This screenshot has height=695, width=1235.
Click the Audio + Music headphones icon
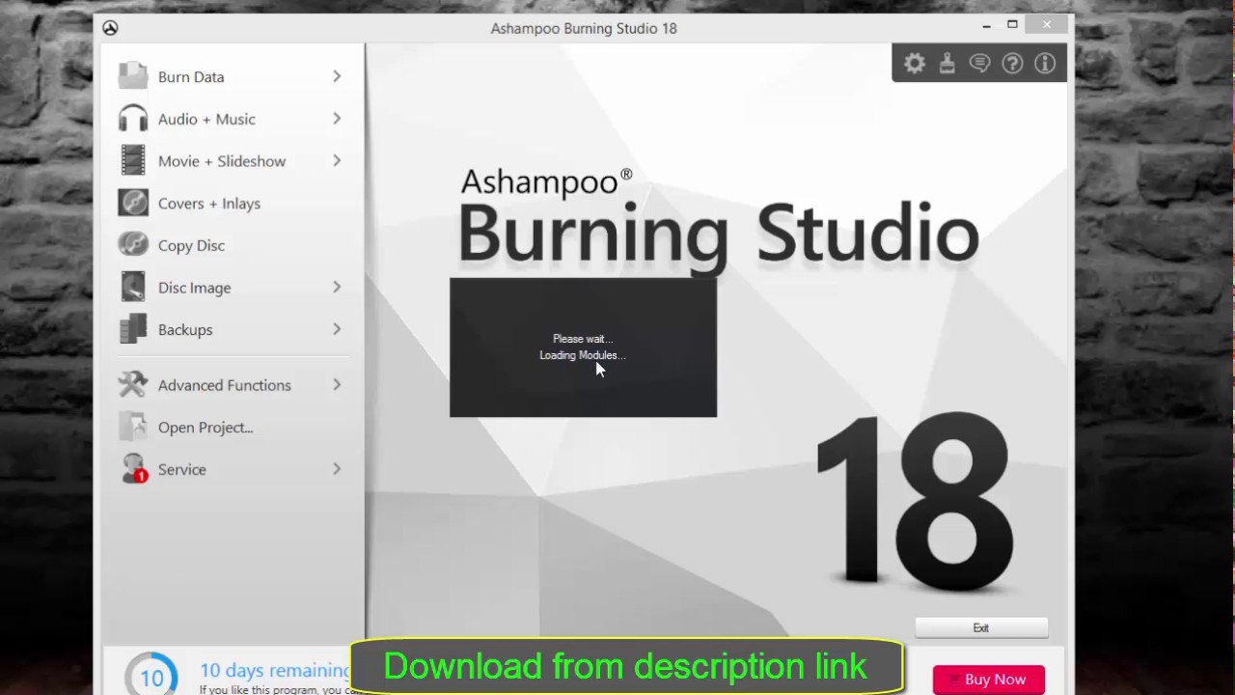[133, 119]
